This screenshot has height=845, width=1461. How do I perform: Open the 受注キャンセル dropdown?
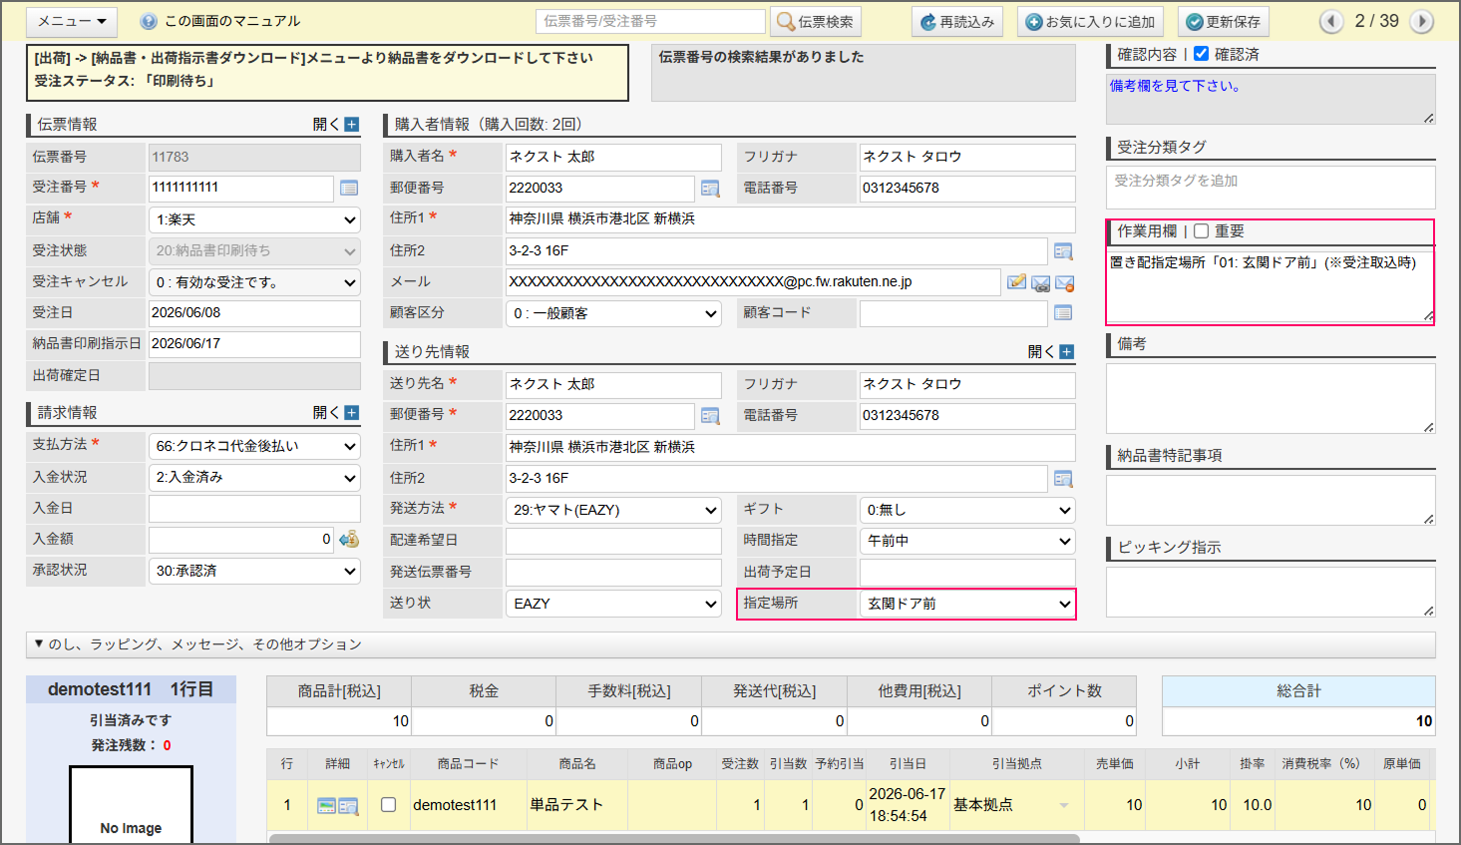(255, 282)
